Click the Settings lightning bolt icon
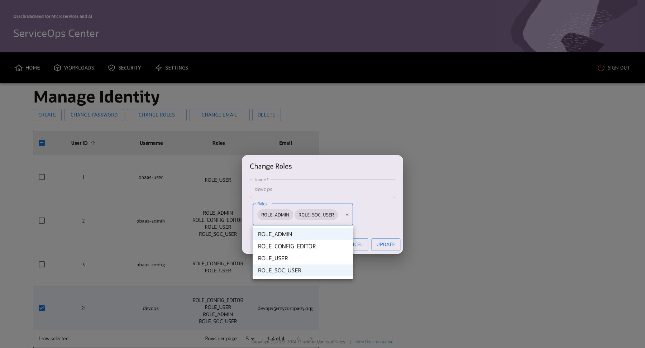645x348 pixels. click(158, 68)
